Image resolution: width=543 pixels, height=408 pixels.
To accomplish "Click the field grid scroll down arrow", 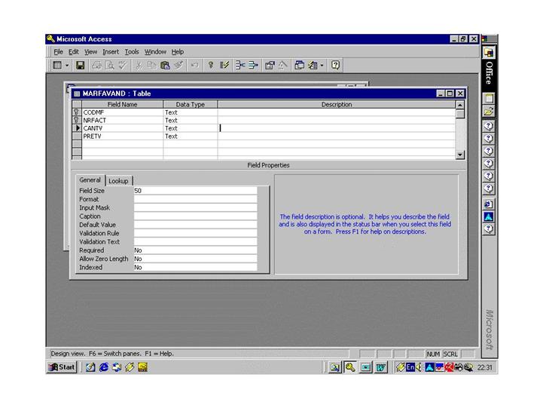I will [460, 155].
